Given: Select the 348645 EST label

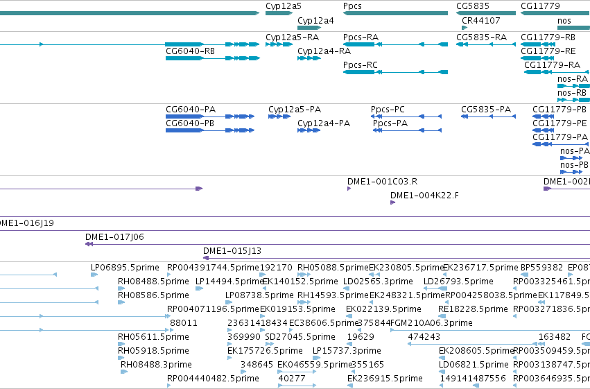Looking at the screenshot, I should point(257,365).
